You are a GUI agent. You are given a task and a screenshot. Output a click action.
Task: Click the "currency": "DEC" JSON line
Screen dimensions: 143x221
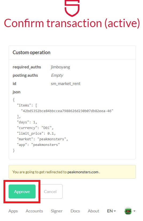[x=35, y=128]
